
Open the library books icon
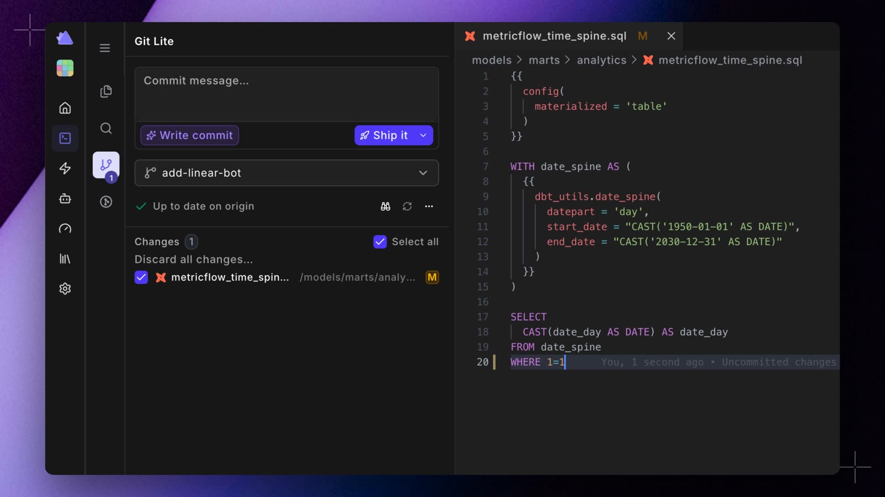[x=65, y=258]
